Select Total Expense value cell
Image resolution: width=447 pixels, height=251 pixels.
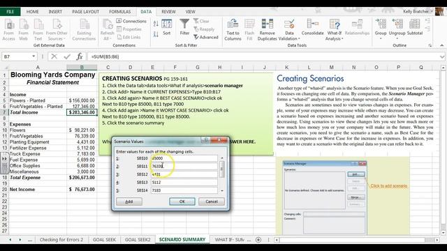82,178
